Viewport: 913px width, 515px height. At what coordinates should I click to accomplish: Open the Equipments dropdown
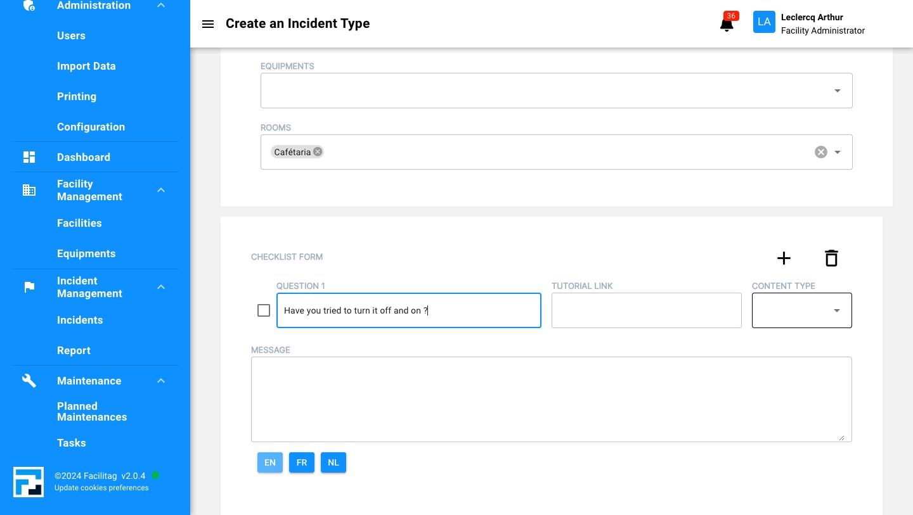(x=837, y=91)
